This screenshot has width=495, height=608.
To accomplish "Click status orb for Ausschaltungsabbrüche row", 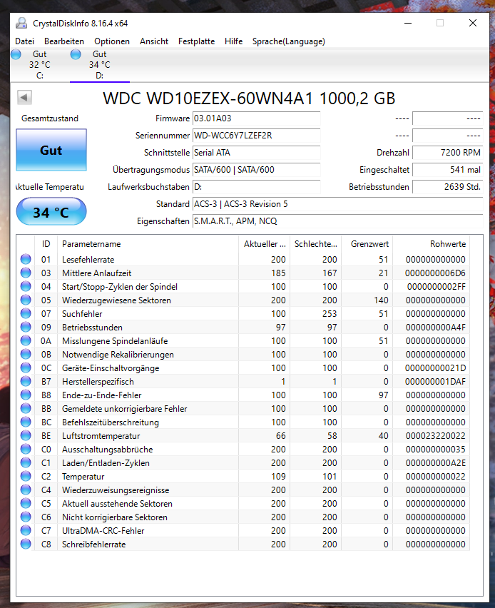I will point(26,449).
